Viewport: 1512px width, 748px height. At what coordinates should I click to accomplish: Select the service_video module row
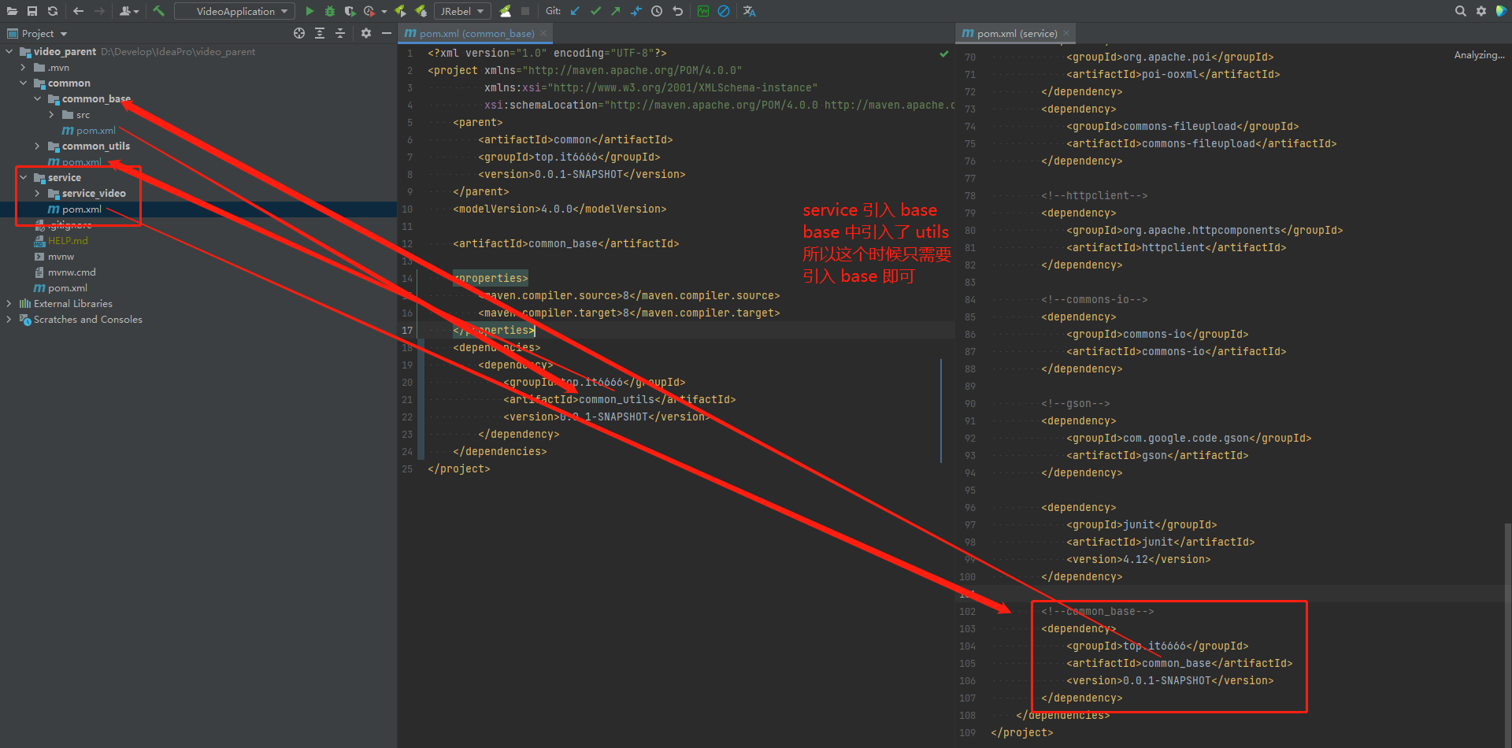click(x=94, y=194)
